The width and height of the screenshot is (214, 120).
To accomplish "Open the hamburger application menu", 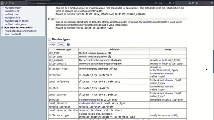I will click(x=212, y=3).
